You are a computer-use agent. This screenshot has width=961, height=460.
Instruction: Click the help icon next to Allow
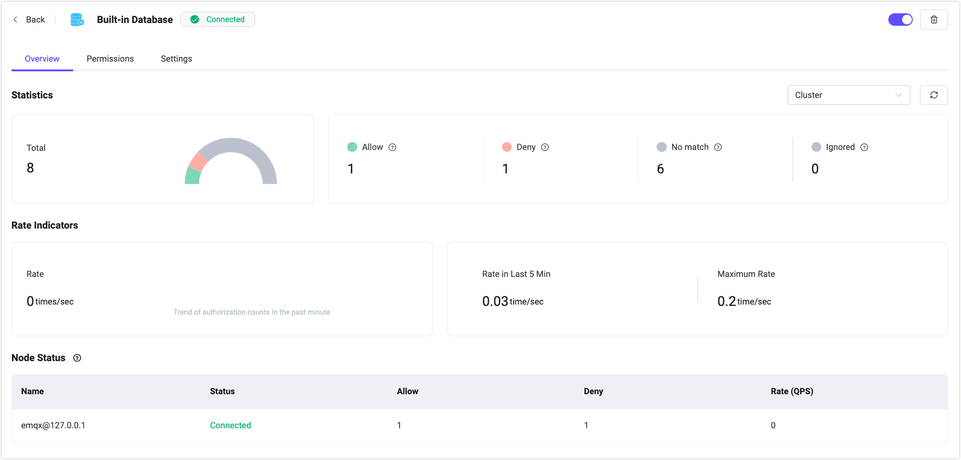pos(392,147)
